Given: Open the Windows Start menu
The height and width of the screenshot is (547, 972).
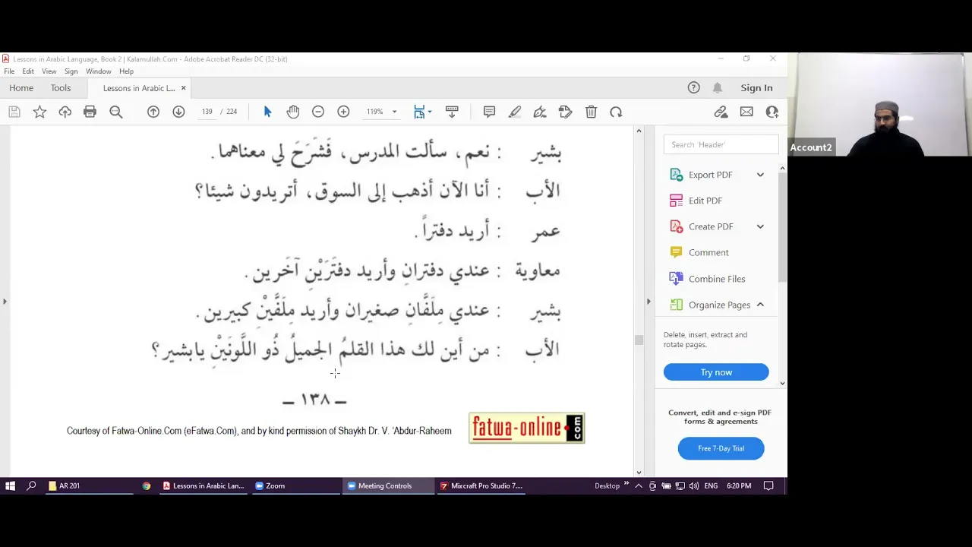Looking at the screenshot, I should [x=10, y=485].
